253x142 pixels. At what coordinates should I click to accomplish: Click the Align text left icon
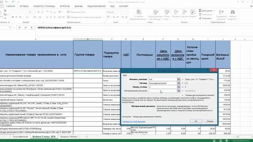tap(47, 17)
